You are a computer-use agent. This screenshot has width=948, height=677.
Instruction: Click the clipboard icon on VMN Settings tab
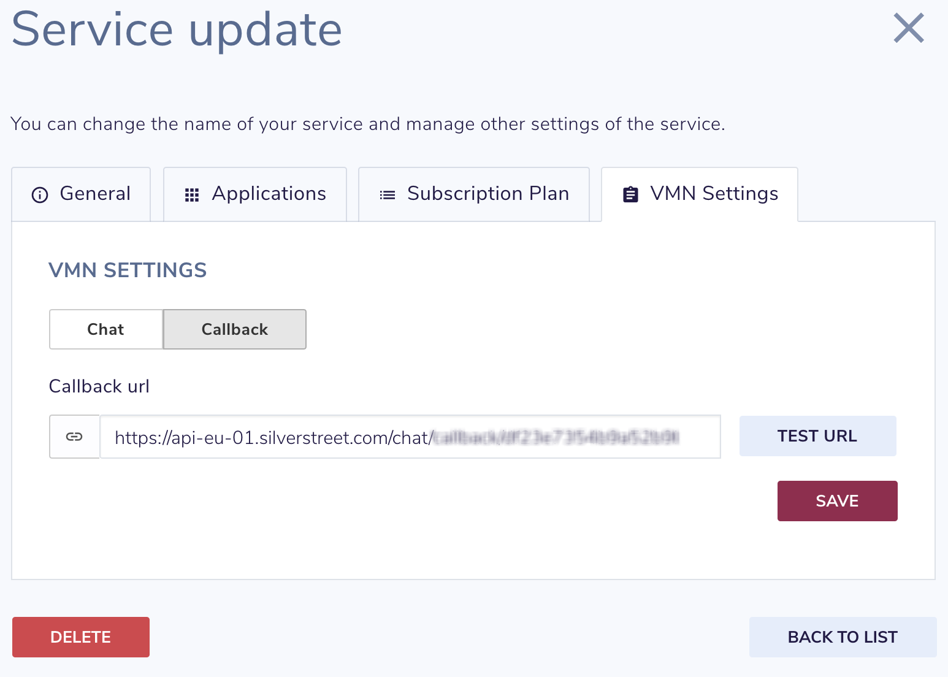tap(631, 194)
